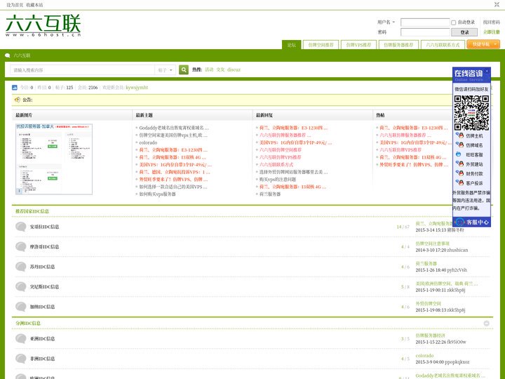Open Godaddy老域名 thread in 最新主题
The width and height of the screenshot is (505, 379).
[x=174, y=128]
